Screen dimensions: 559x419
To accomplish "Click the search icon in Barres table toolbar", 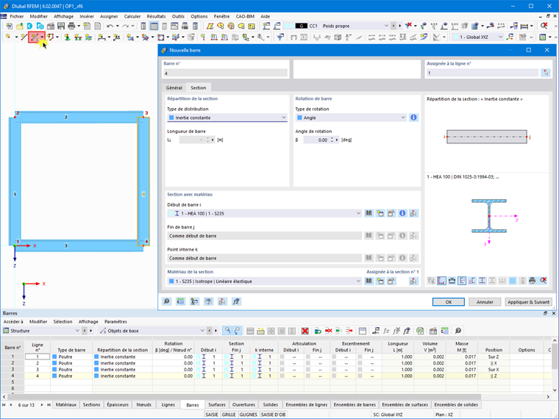I will click(458, 331).
